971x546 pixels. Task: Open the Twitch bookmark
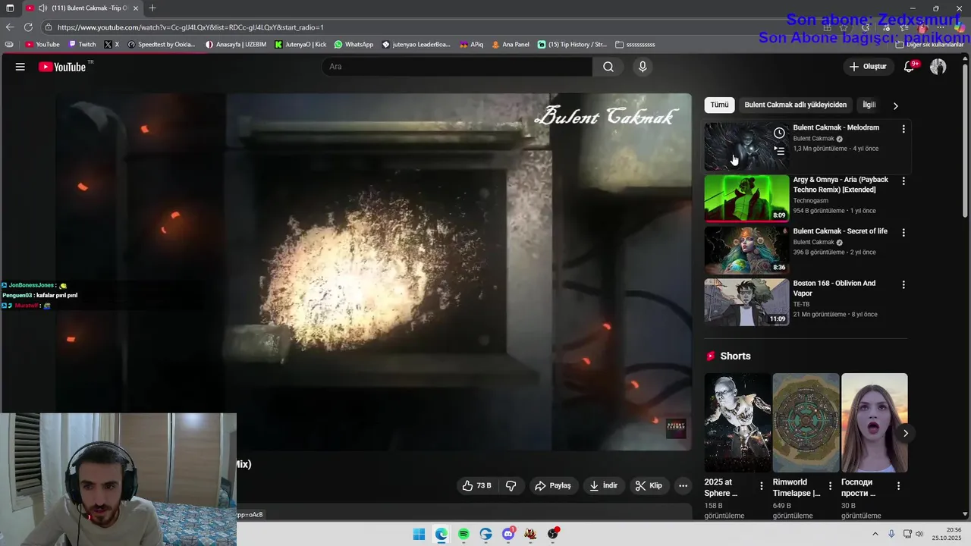point(83,45)
